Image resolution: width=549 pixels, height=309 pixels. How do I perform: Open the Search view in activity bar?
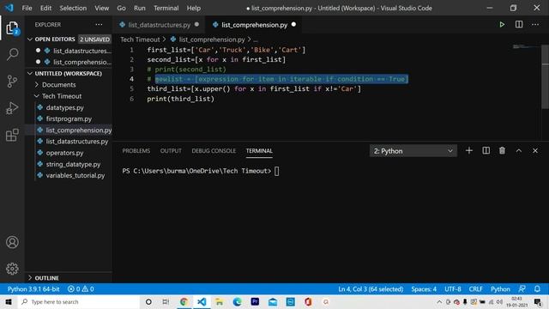pyautogui.click(x=12, y=54)
